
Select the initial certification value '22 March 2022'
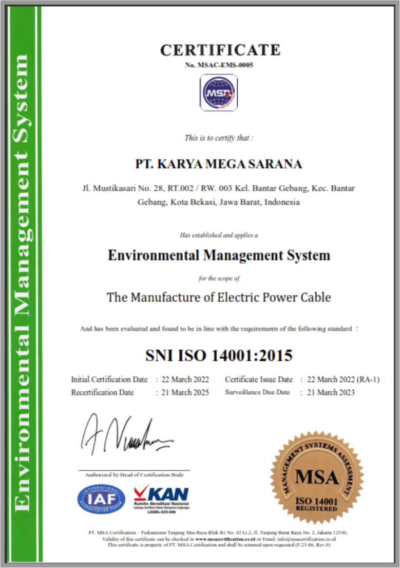pyautogui.click(x=185, y=379)
